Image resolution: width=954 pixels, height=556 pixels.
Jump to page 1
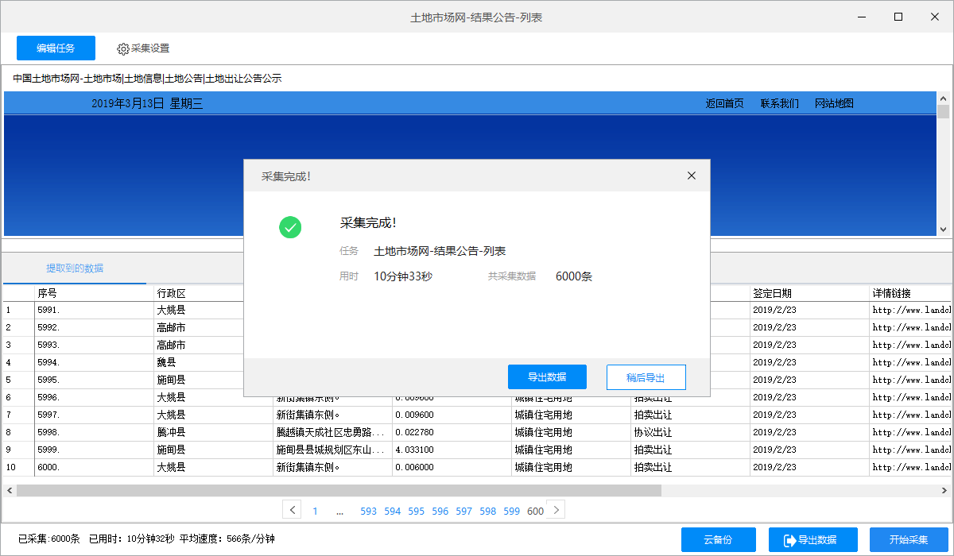click(315, 512)
